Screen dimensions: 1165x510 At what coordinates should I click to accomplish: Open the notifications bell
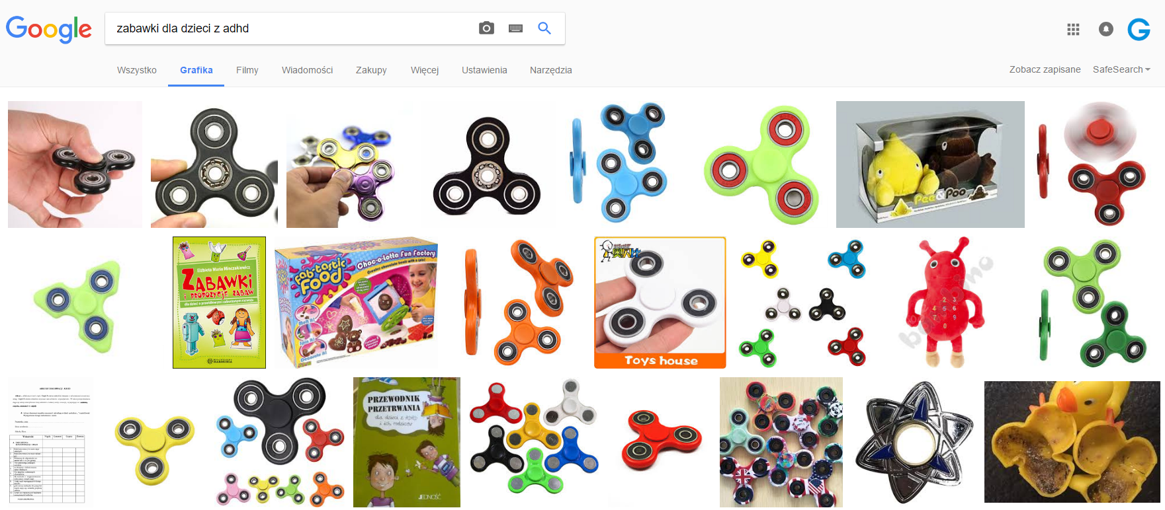pyautogui.click(x=1105, y=29)
